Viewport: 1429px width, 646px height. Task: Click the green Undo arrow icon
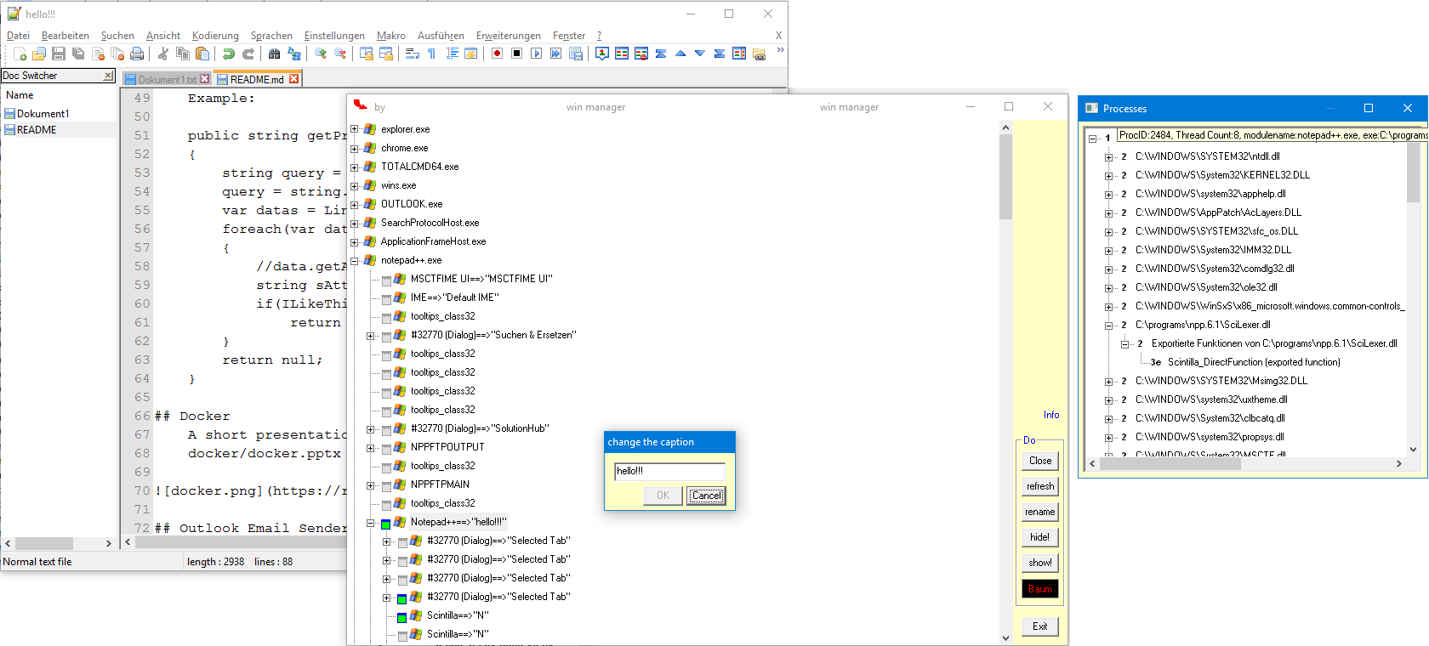pyautogui.click(x=229, y=54)
